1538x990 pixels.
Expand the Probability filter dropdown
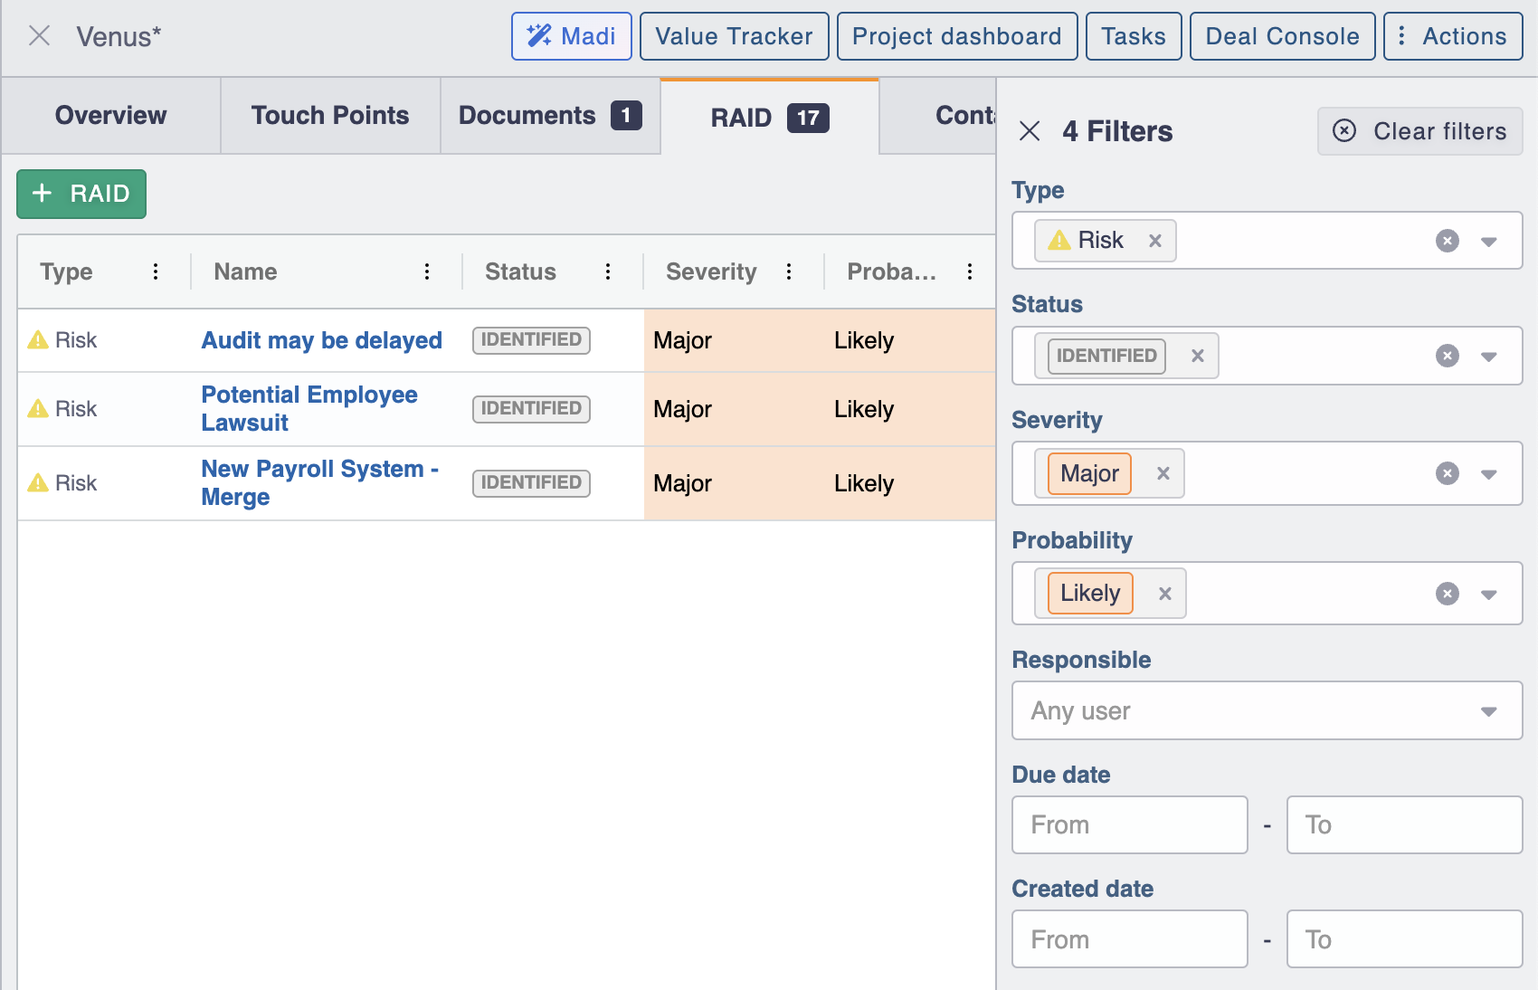tap(1489, 595)
